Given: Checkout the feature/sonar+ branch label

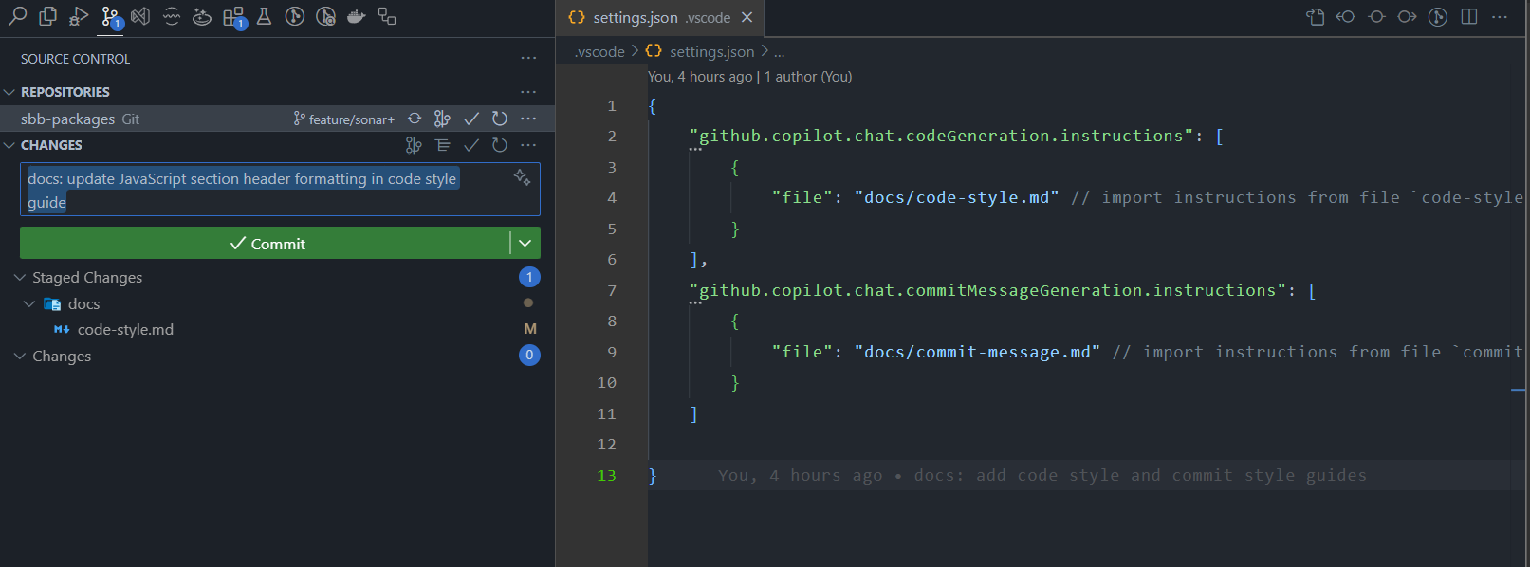Looking at the screenshot, I should [x=343, y=119].
